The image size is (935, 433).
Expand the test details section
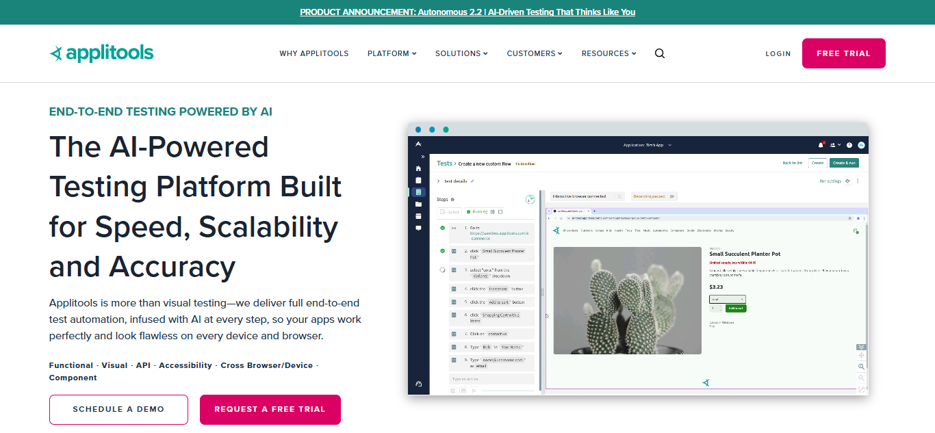click(439, 181)
